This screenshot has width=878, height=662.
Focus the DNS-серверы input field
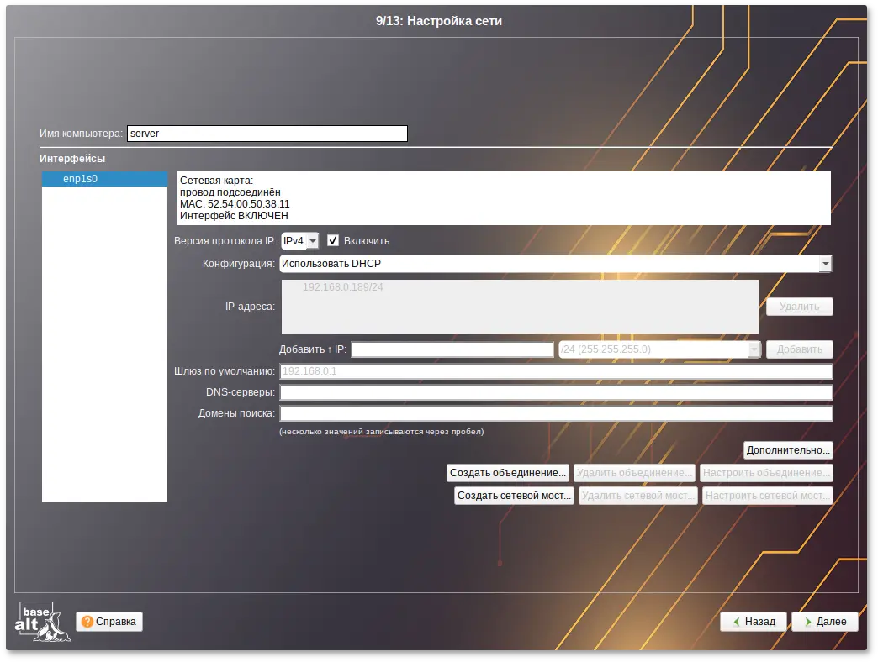(555, 392)
